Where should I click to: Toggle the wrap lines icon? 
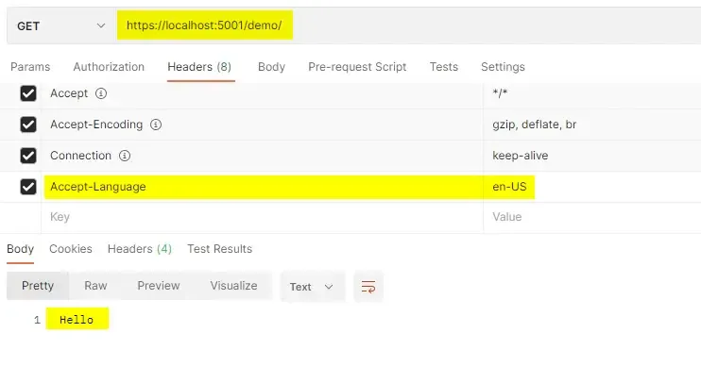368,287
